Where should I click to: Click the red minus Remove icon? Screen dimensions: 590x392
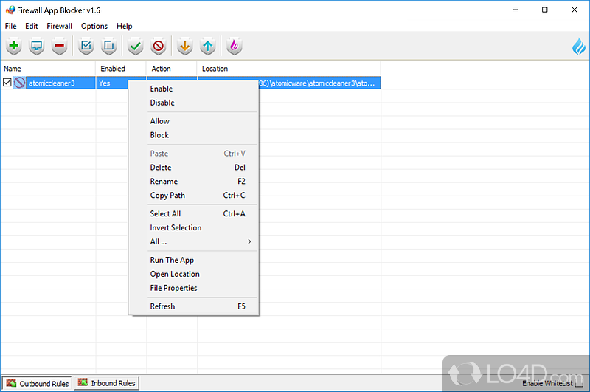60,47
